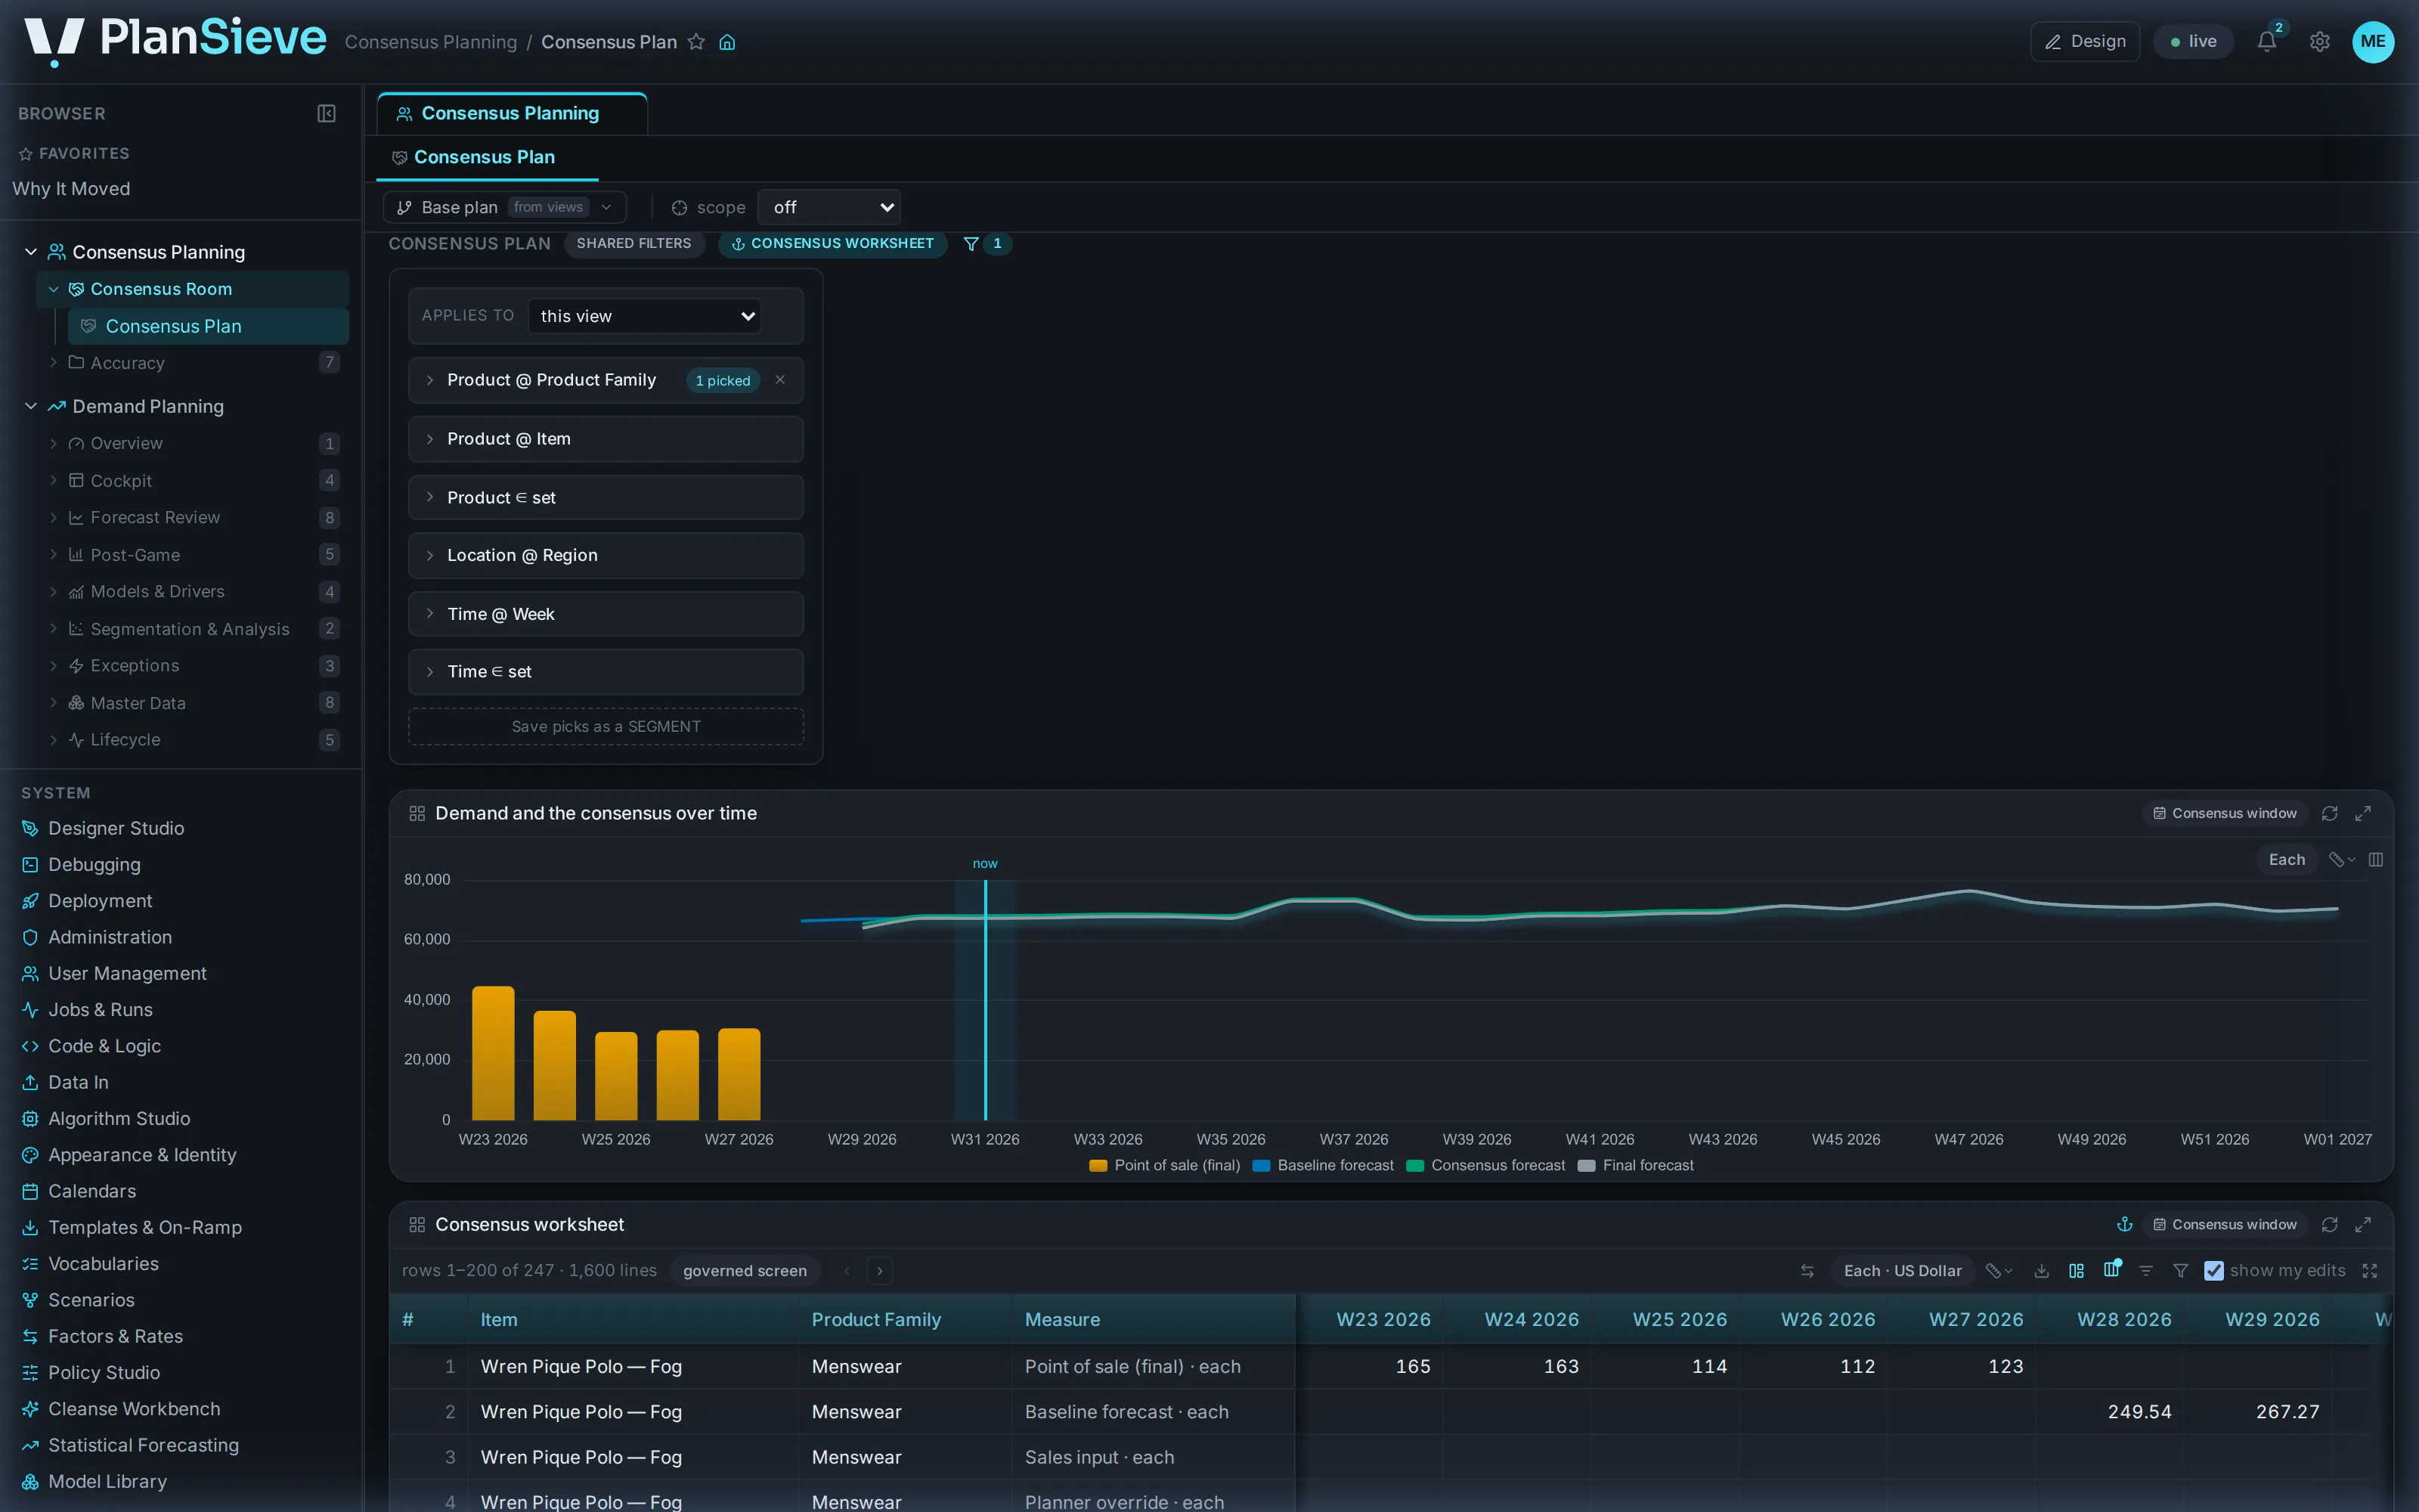The image size is (2419, 1512).
Task: Select the Consensus Plan sub-tab
Action: tap(487, 157)
